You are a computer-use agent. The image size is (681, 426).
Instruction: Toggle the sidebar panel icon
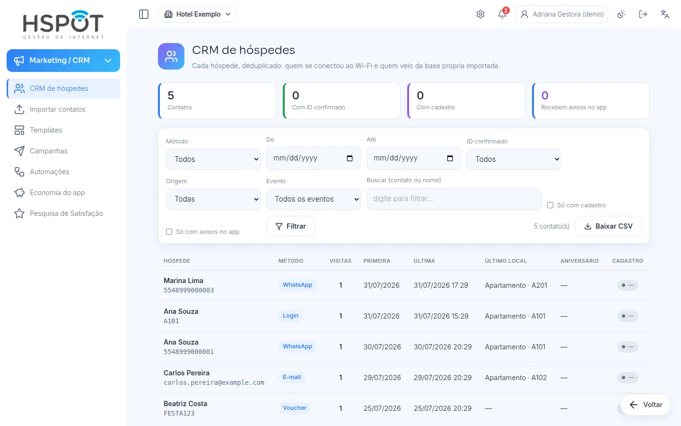(x=144, y=14)
